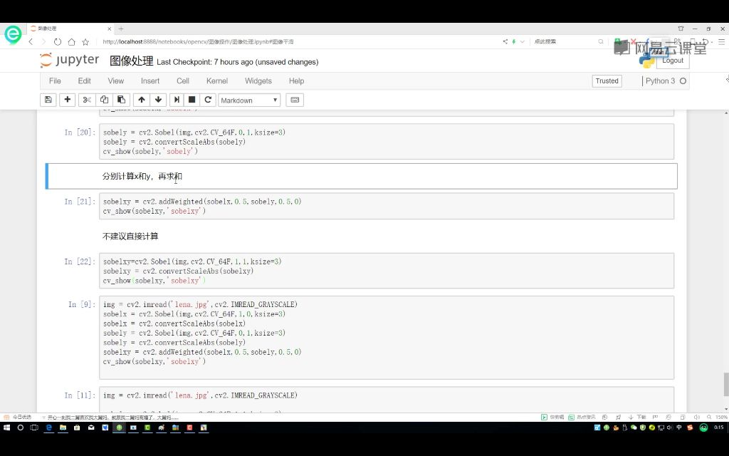The height and width of the screenshot is (456, 729).
Task: Reload the page in the browser
Action: [58, 42]
